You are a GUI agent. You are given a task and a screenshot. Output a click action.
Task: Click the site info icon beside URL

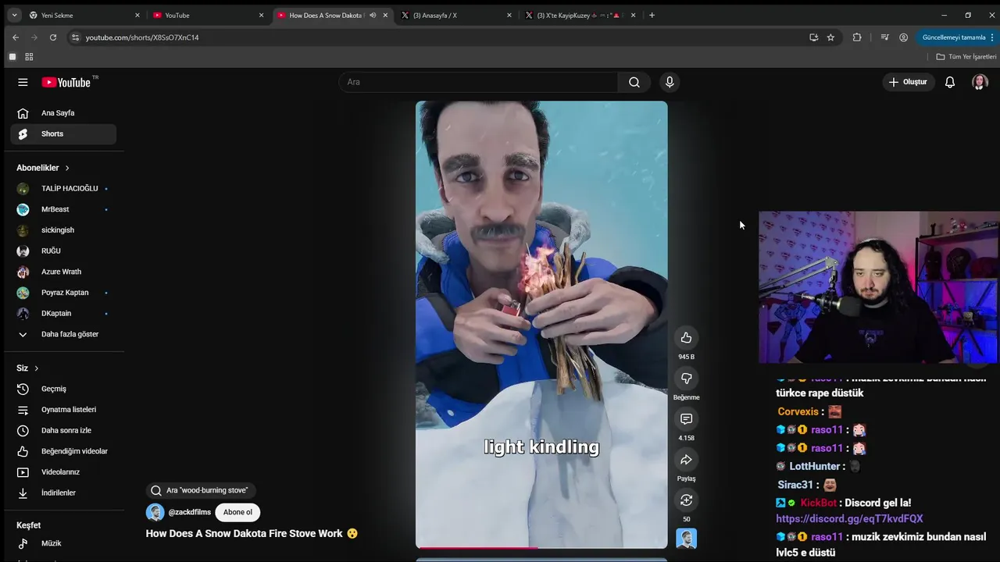[x=75, y=37]
